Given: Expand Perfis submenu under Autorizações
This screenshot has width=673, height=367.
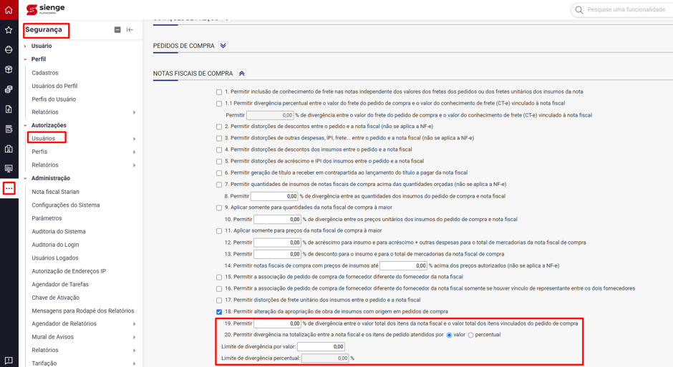Looking at the screenshot, I should point(135,152).
